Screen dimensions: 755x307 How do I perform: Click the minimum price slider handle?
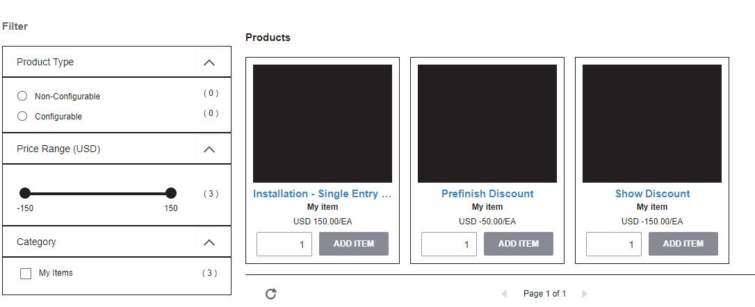click(25, 193)
